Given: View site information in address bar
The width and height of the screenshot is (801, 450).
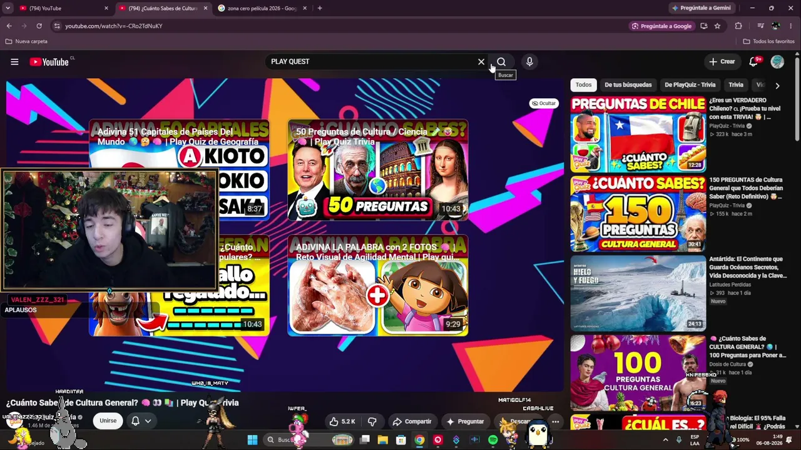Looking at the screenshot, I should pyautogui.click(x=57, y=26).
